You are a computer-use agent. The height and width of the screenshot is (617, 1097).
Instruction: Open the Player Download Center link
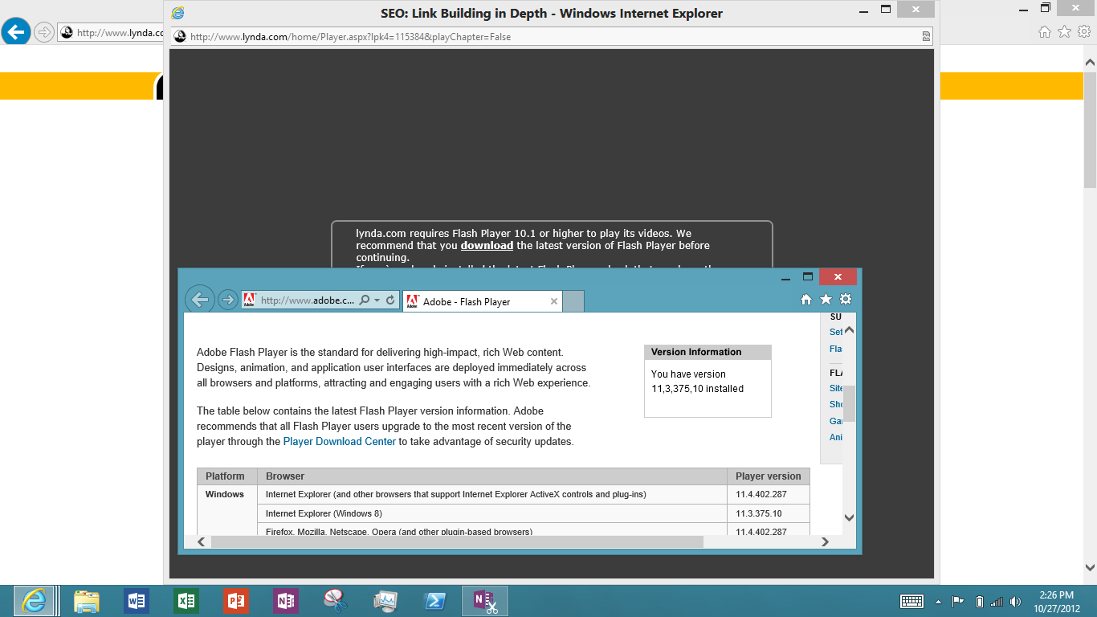pos(340,441)
